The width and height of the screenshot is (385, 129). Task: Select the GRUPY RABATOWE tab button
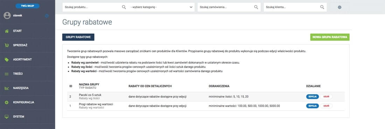coord(78,37)
